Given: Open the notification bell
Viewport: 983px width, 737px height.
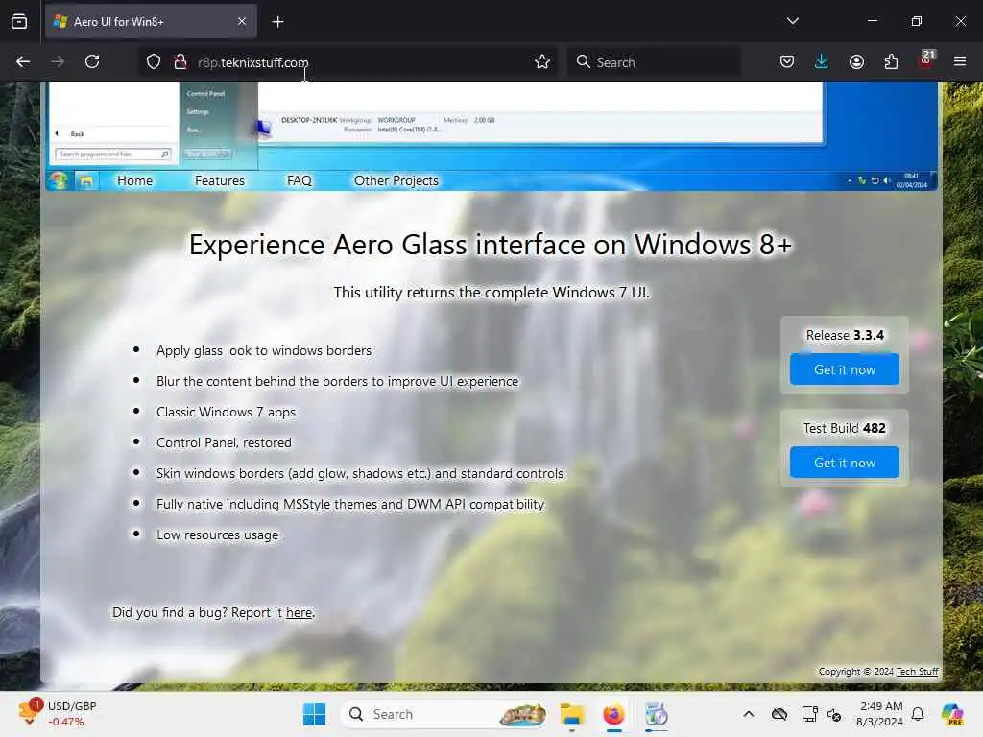Looking at the screenshot, I should (x=918, y=714).
